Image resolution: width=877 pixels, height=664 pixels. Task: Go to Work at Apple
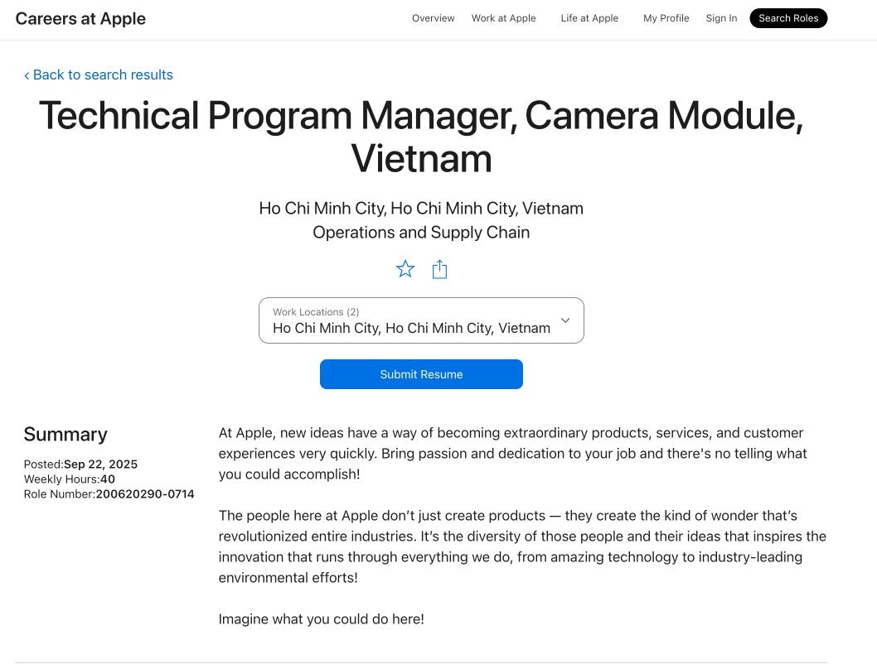[x=503, y=18]
